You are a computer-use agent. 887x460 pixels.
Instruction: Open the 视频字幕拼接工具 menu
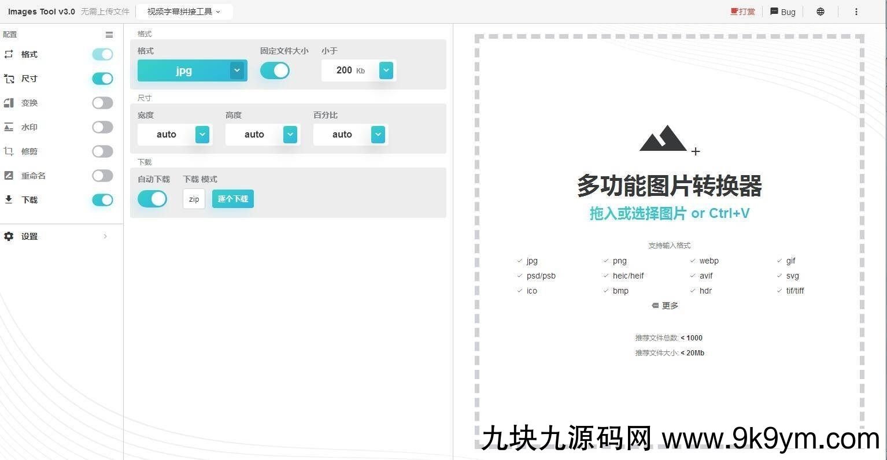(184, 12)
